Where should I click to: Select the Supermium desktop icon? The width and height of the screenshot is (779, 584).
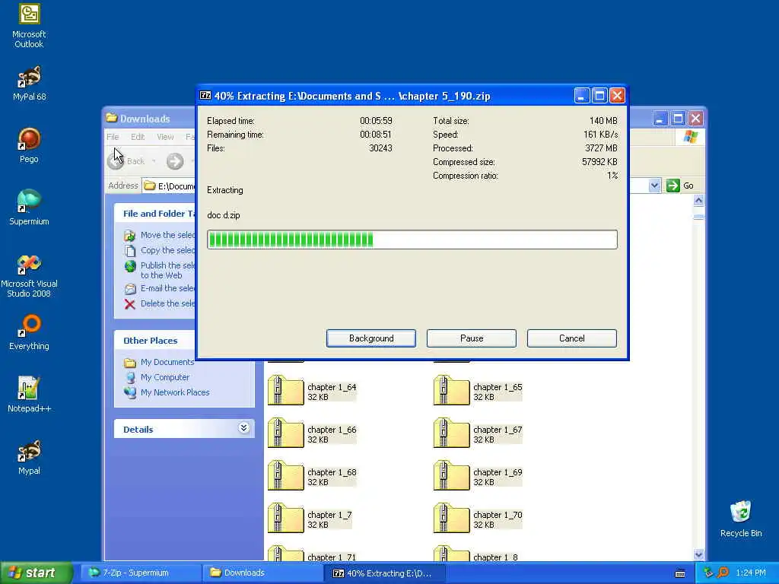pyautogui.click(x=29, y=208)
